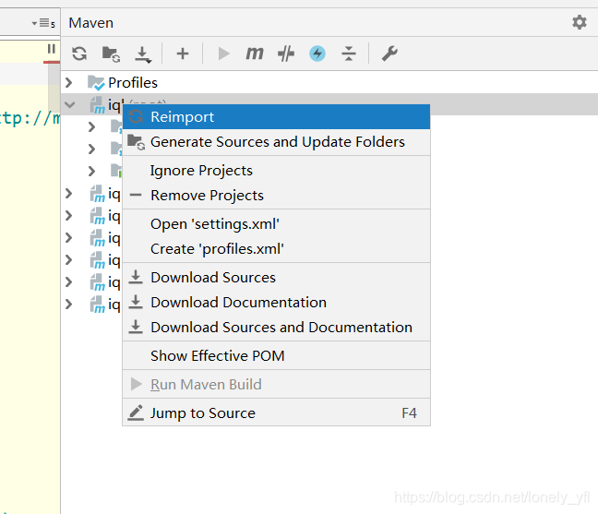Select Remove Projects menu item
Screen dimensions: 598x514
[x=276, y=196]
